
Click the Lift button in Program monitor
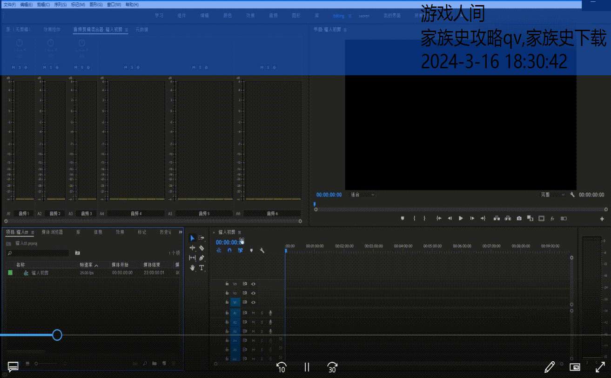pyautogui.click(x=497, y=218)
